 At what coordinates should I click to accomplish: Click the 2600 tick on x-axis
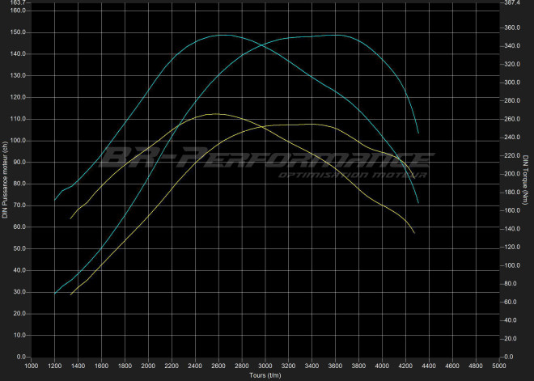click(x=218, y=366)
